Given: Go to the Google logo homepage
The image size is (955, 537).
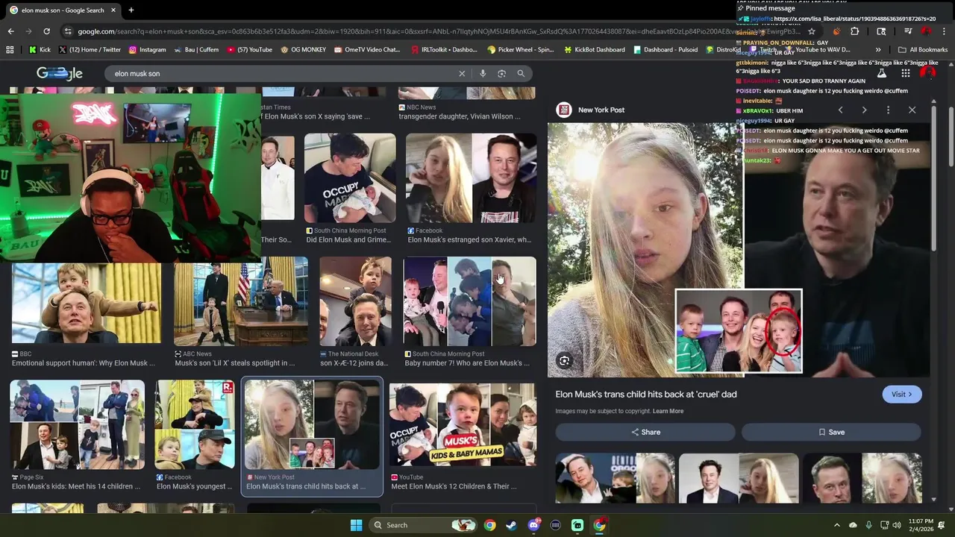Looking at the screenshot, I should click(x=60, y=73).
